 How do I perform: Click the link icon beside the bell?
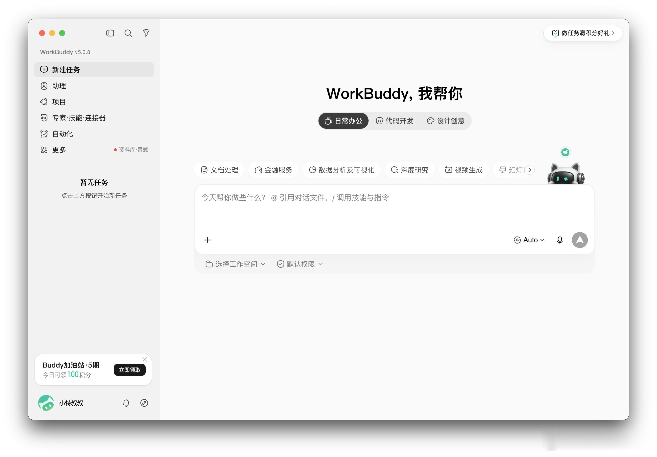tap(144, 403)
